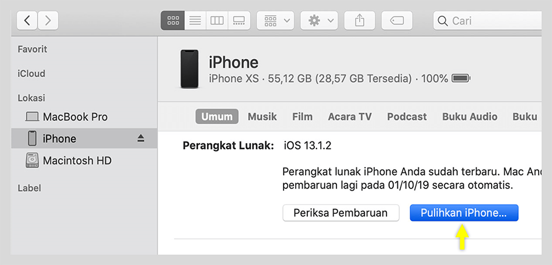
Task: Open the Musik tab
Action: coord(262,117)
